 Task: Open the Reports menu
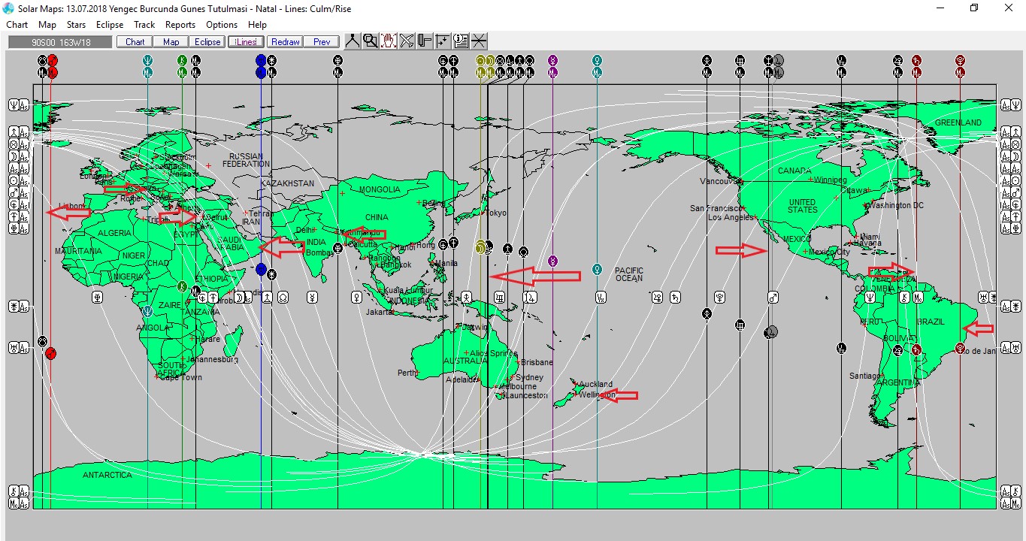coord(180,25)
